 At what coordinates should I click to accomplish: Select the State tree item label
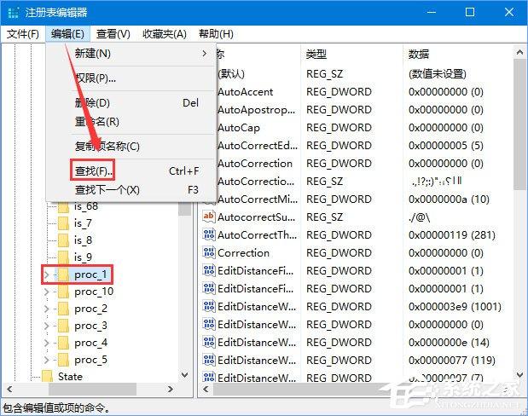[x=70, y=376]
